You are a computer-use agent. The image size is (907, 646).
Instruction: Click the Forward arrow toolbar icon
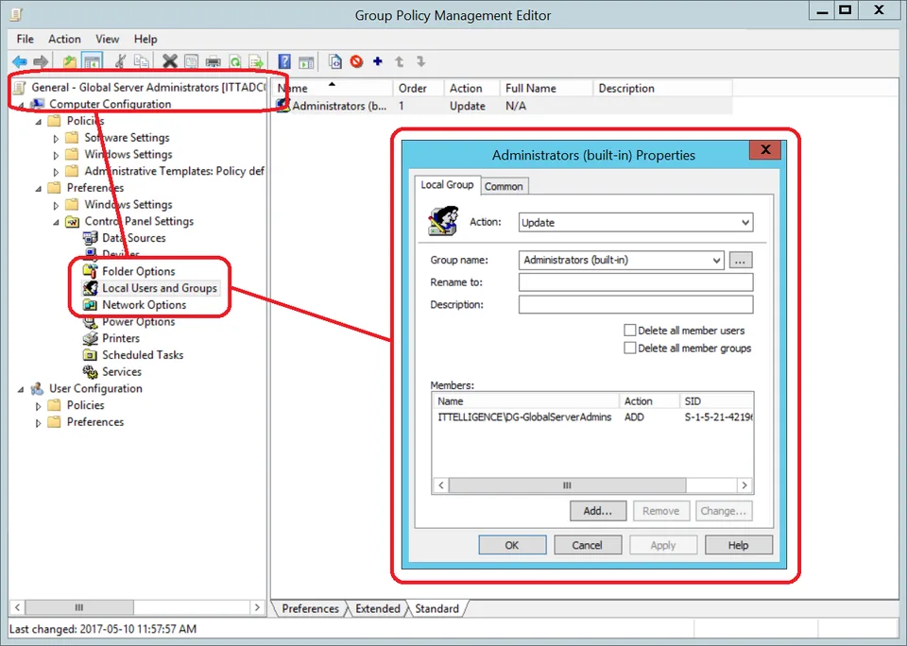[x=41, y=61]
